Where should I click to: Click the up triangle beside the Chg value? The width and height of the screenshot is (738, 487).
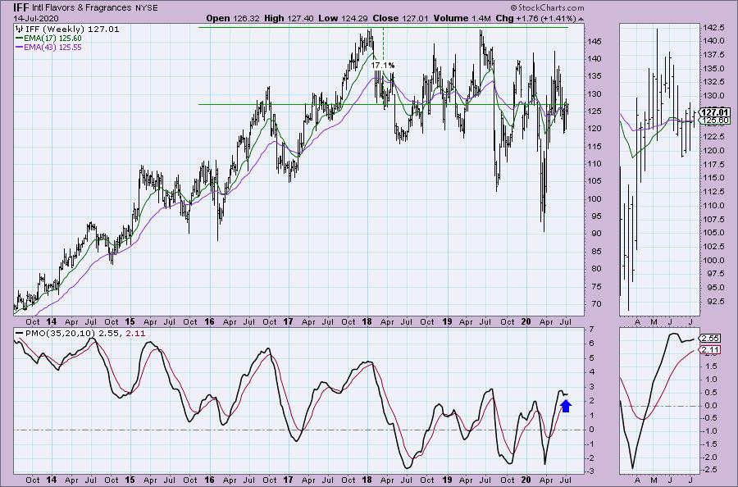581,19
